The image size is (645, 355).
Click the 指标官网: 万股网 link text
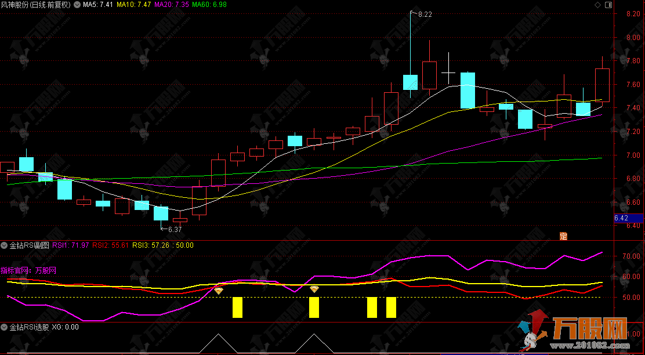[x=29, y=270]
